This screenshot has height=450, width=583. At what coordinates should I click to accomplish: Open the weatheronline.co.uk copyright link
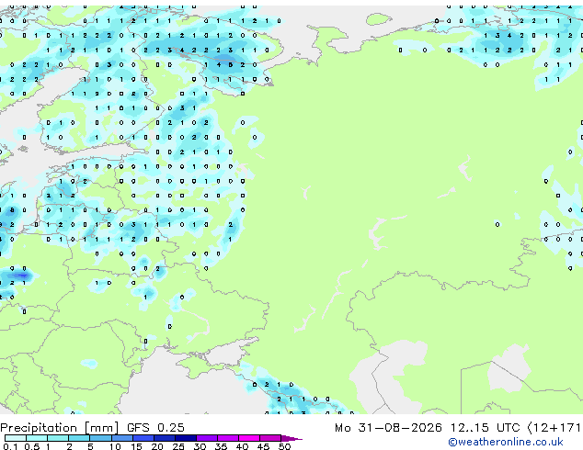[505, 442]
